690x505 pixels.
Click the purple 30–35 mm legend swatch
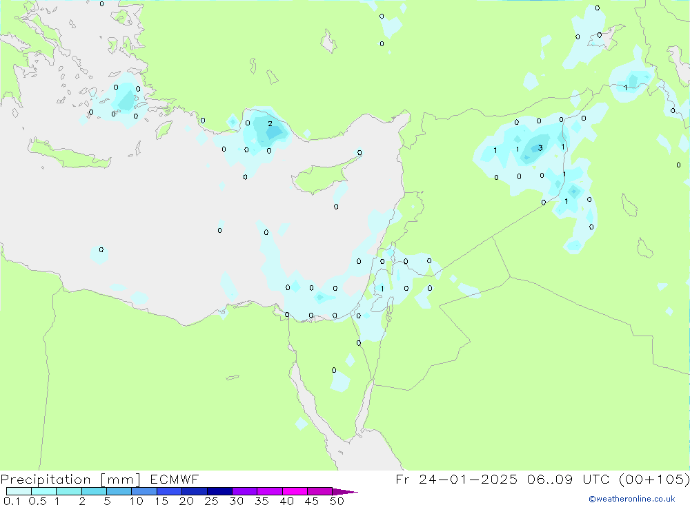click(244, 491)
